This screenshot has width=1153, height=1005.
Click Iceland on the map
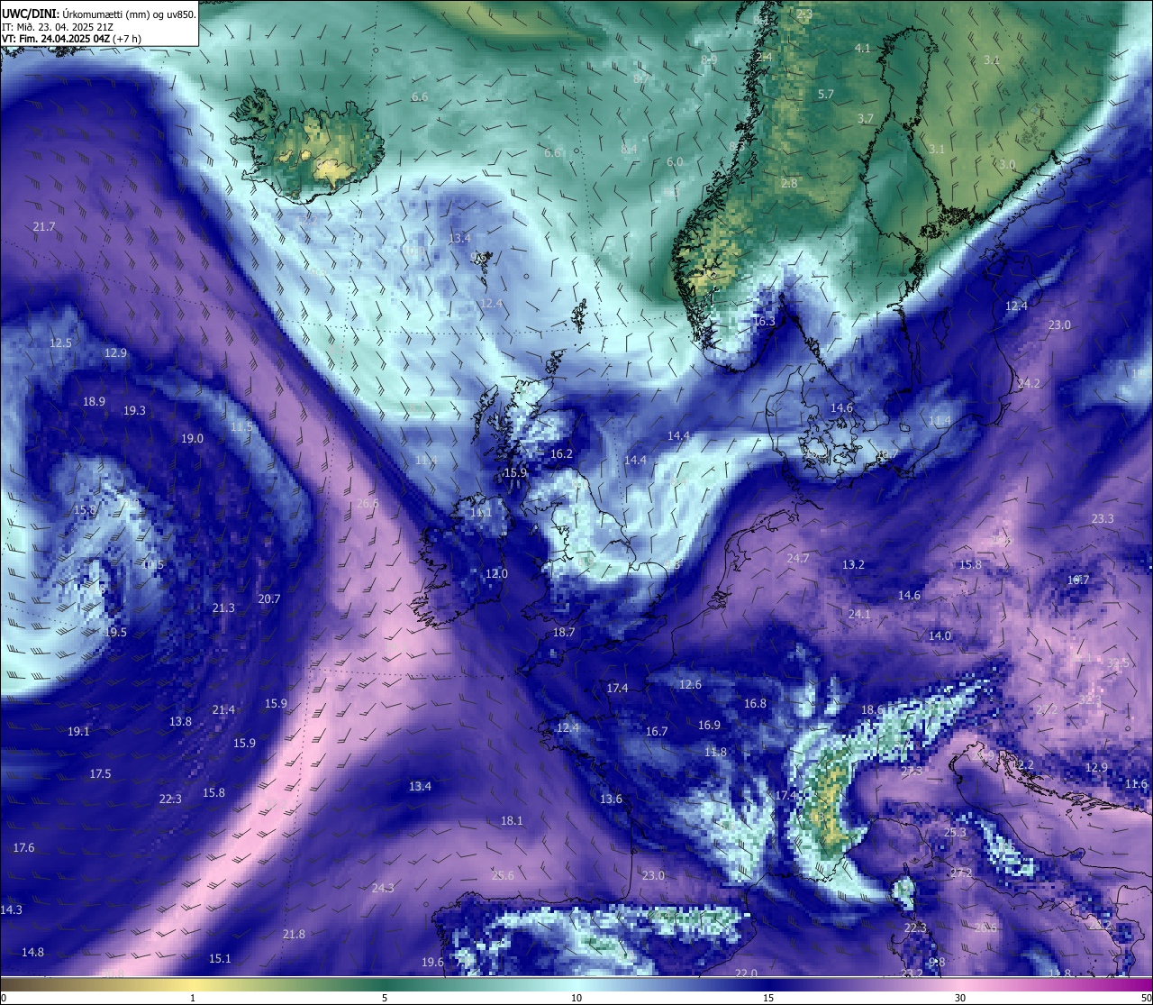pyautogui.click(x=306, y=144)
